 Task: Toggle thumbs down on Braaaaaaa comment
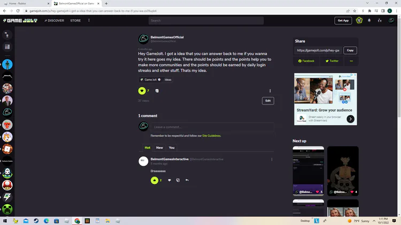169,180
